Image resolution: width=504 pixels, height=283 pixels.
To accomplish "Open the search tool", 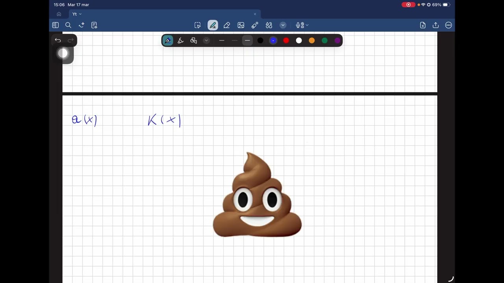I will coord(68,25).
